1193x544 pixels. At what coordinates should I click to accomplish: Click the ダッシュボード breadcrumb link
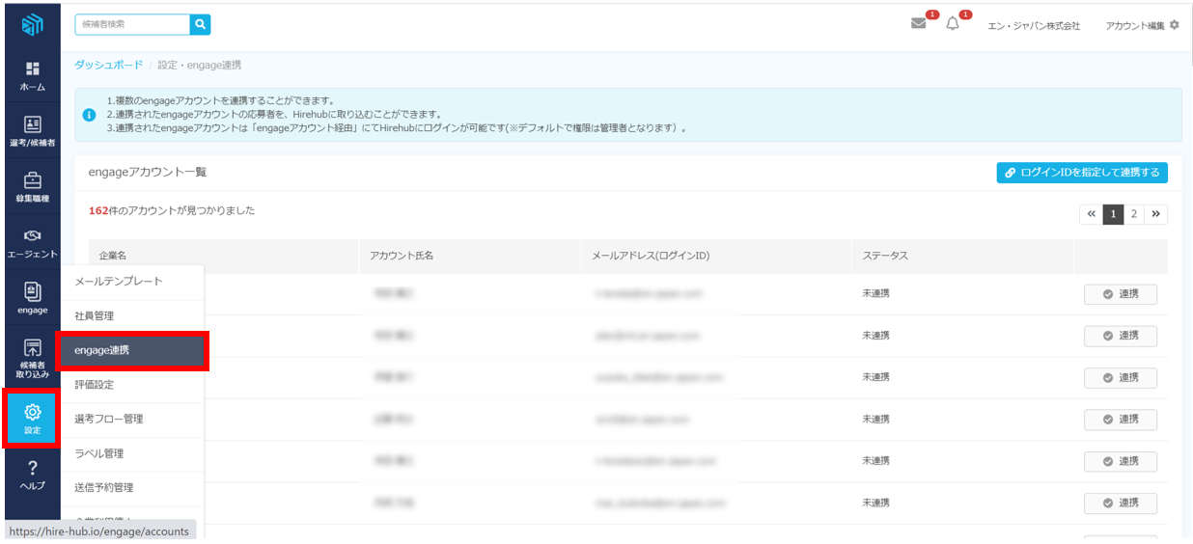point(108,65)
